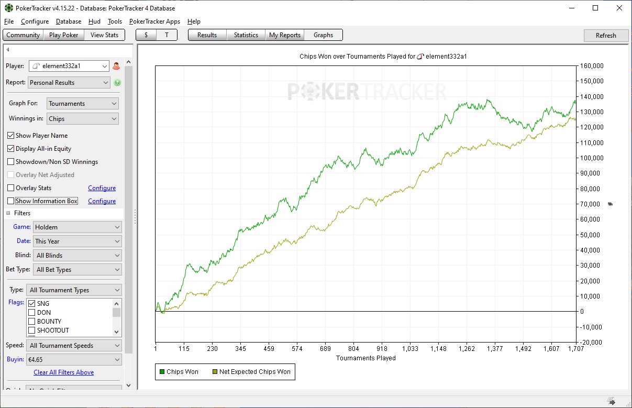Uncheck the SNG flag
This screenshot has width=632, height=408.
point(32,304)
